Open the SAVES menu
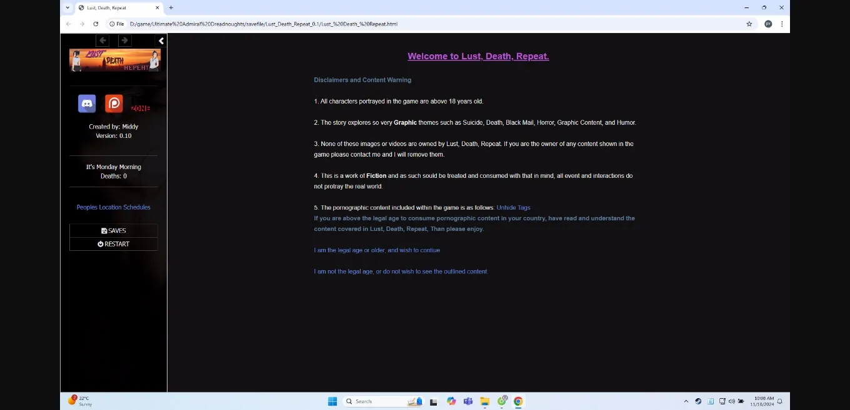The image size is (850, 410). tap(114, 231)
